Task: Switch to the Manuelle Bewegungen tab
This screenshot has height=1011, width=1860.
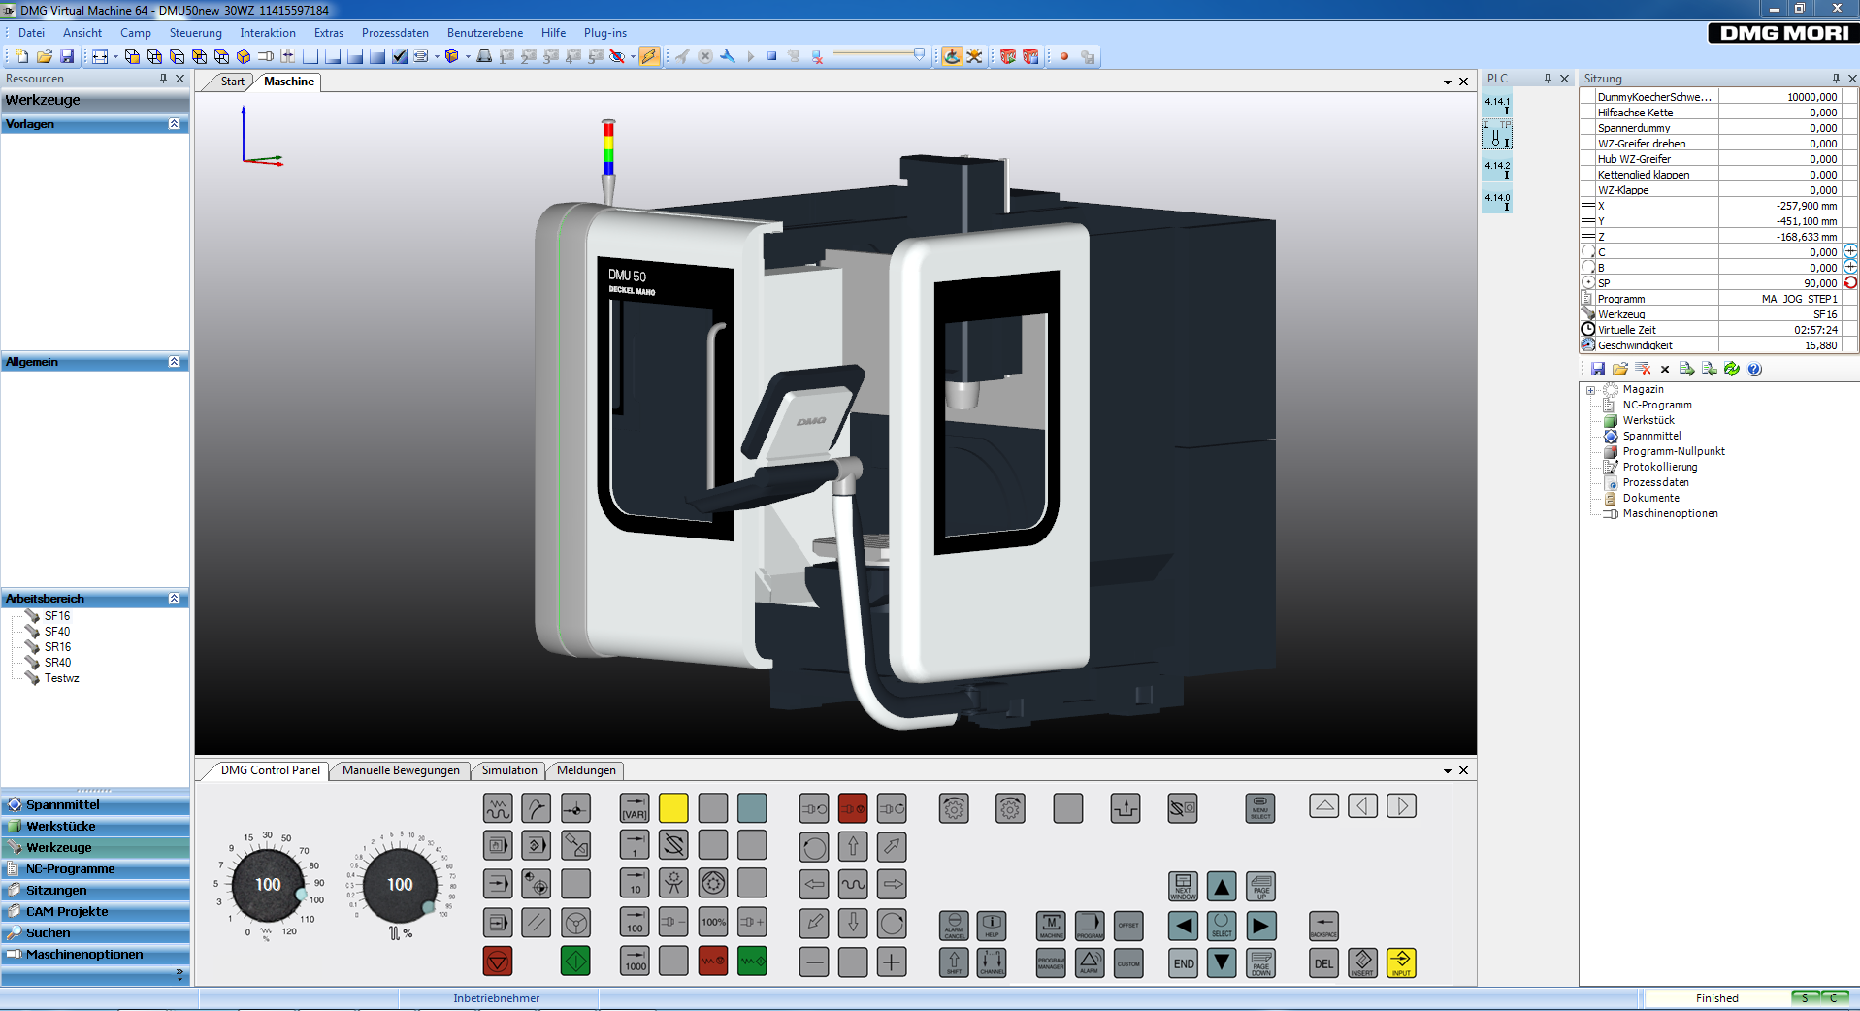Action: 401,770
